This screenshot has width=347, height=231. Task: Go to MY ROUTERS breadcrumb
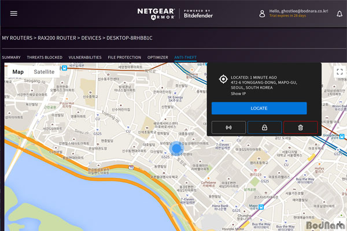tap(17, 38)
